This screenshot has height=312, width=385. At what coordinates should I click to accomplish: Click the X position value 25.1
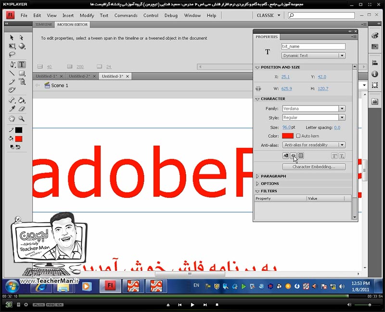coord(285,77)
